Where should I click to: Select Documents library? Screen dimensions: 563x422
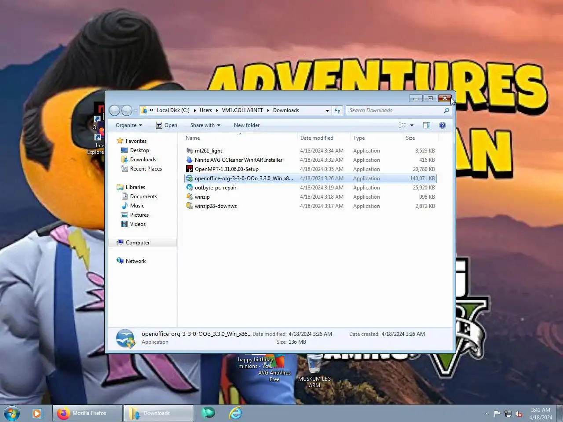tap(143, 196)
